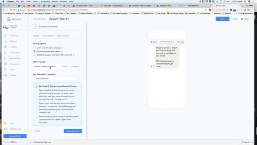Open the Broadcasting sidebar icon
257x145 pixels.
click(6, 58)
